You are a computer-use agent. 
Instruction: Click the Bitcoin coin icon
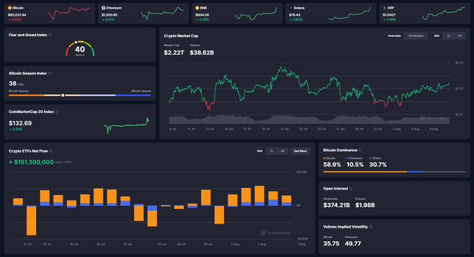[10, 8]
